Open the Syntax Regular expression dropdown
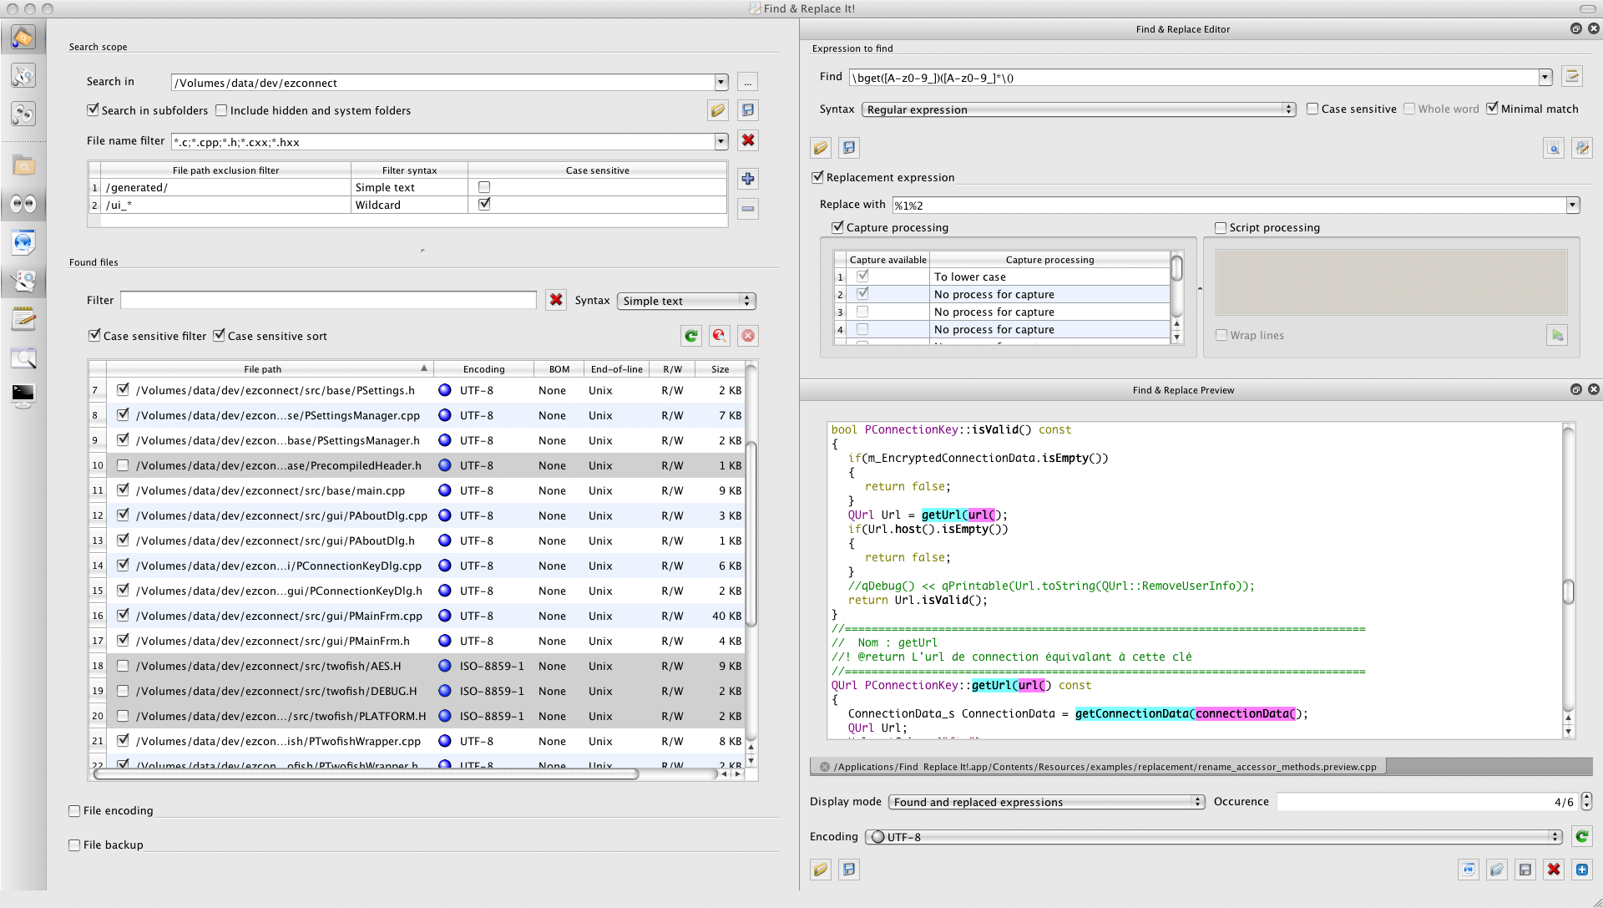Viewport: 1603px width, 908px height. (1078, 109)
